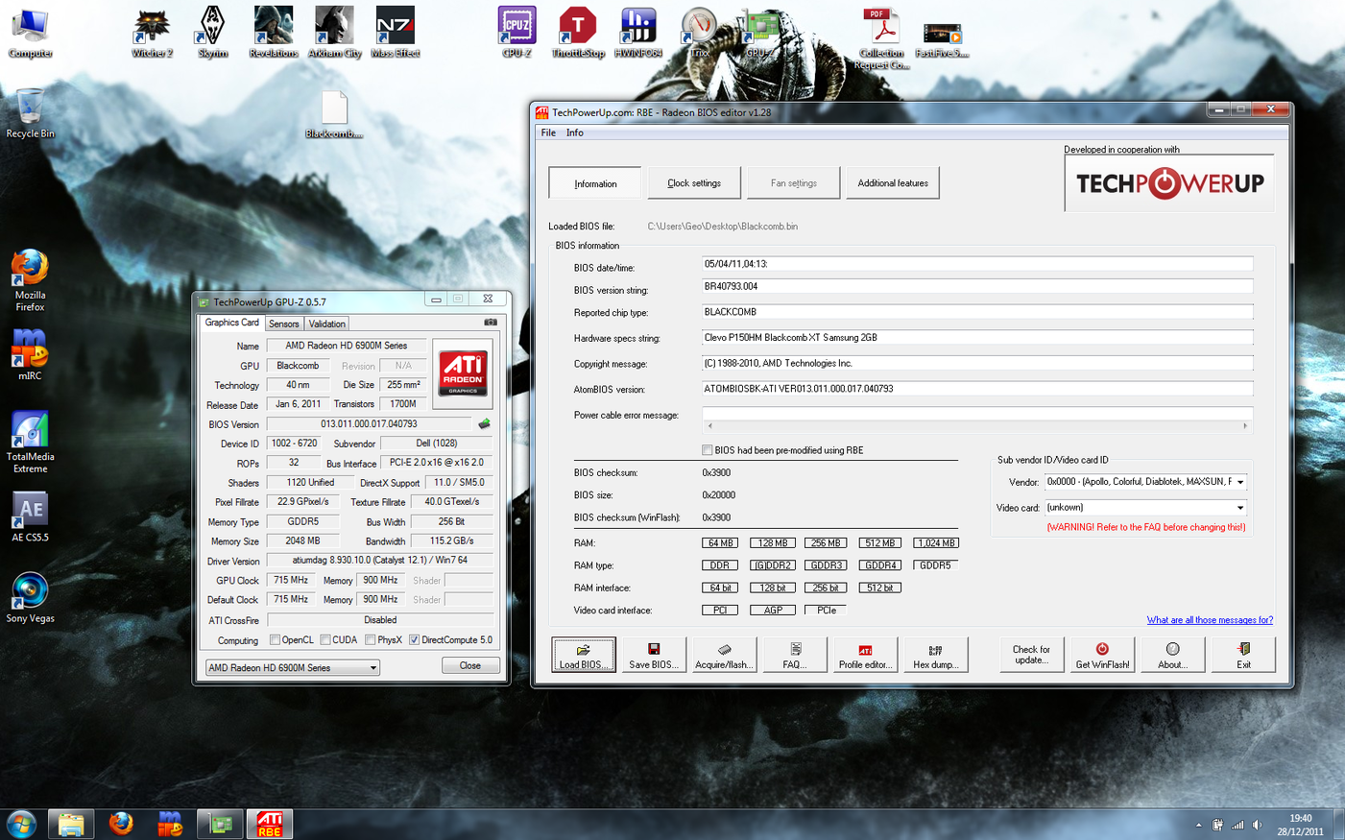Click right arrow of power cable message scrollbar
The image size is (1345, 840).
pos(1245,425)
